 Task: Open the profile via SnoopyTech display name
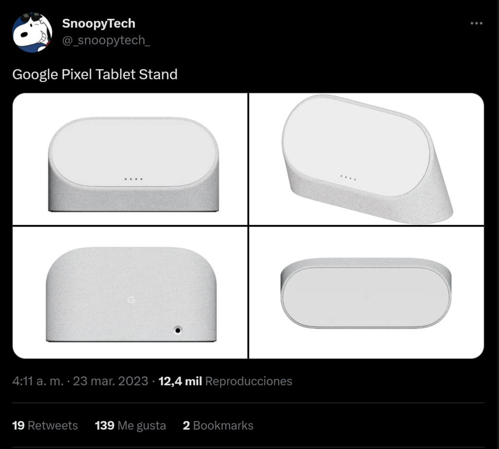pos(98,23)
